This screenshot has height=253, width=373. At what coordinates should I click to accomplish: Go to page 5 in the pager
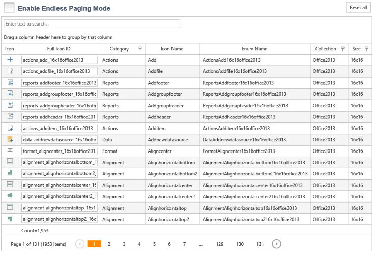(x=155, y=244)
